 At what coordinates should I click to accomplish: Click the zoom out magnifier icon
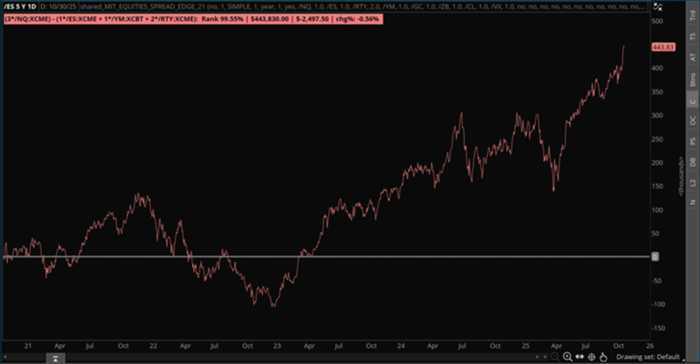tap(556, 356)
